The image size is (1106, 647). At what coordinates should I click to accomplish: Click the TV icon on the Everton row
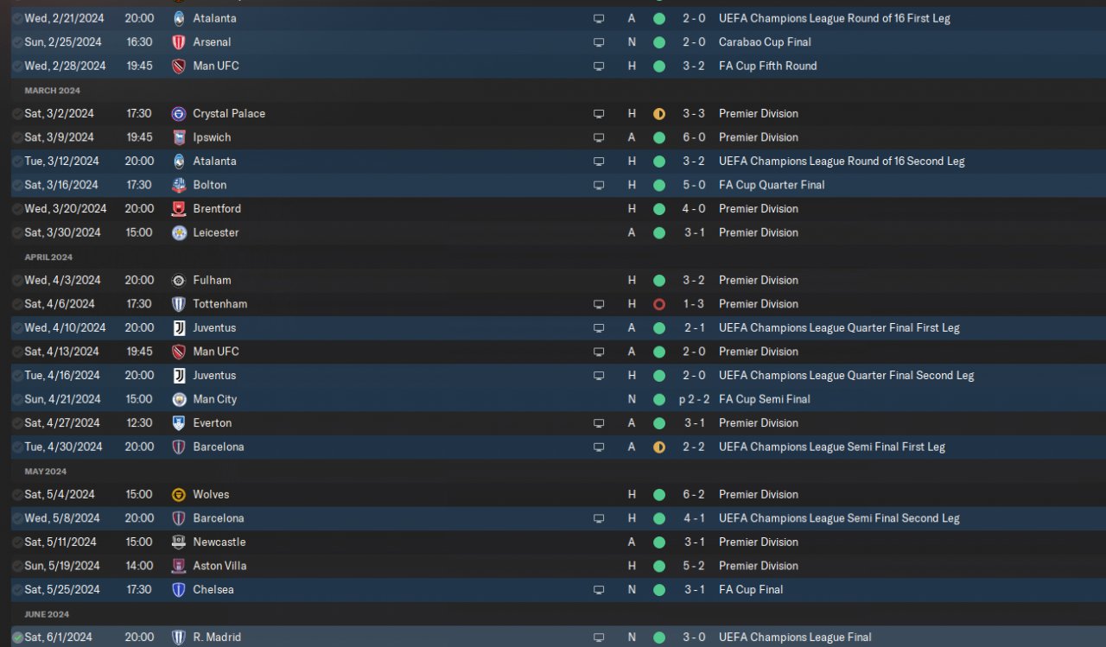tap(599, 423)
